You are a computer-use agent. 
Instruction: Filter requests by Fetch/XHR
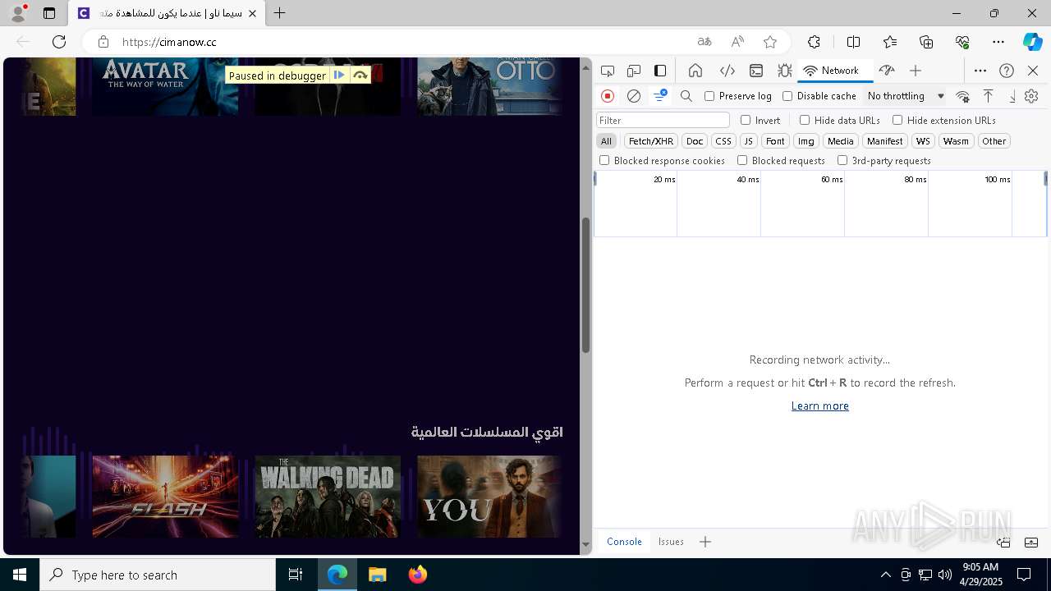click(651, 141)
